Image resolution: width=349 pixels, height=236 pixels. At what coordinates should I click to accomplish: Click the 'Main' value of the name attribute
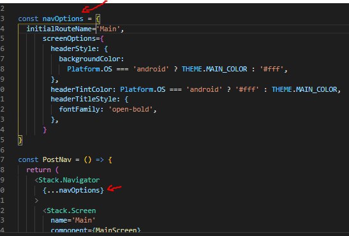84,221
